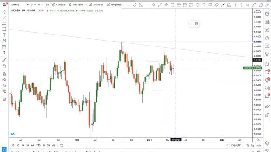Select the vertical line favorite tool
Viewport: 271px width, 152px height.
pyautogui.click(x=235, y=5)
